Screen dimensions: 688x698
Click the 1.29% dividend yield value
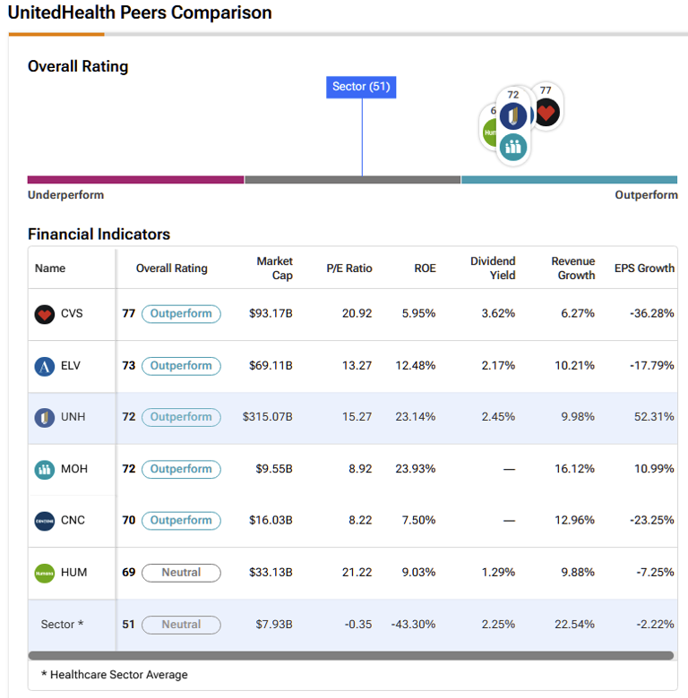click(x=498, y=572)
